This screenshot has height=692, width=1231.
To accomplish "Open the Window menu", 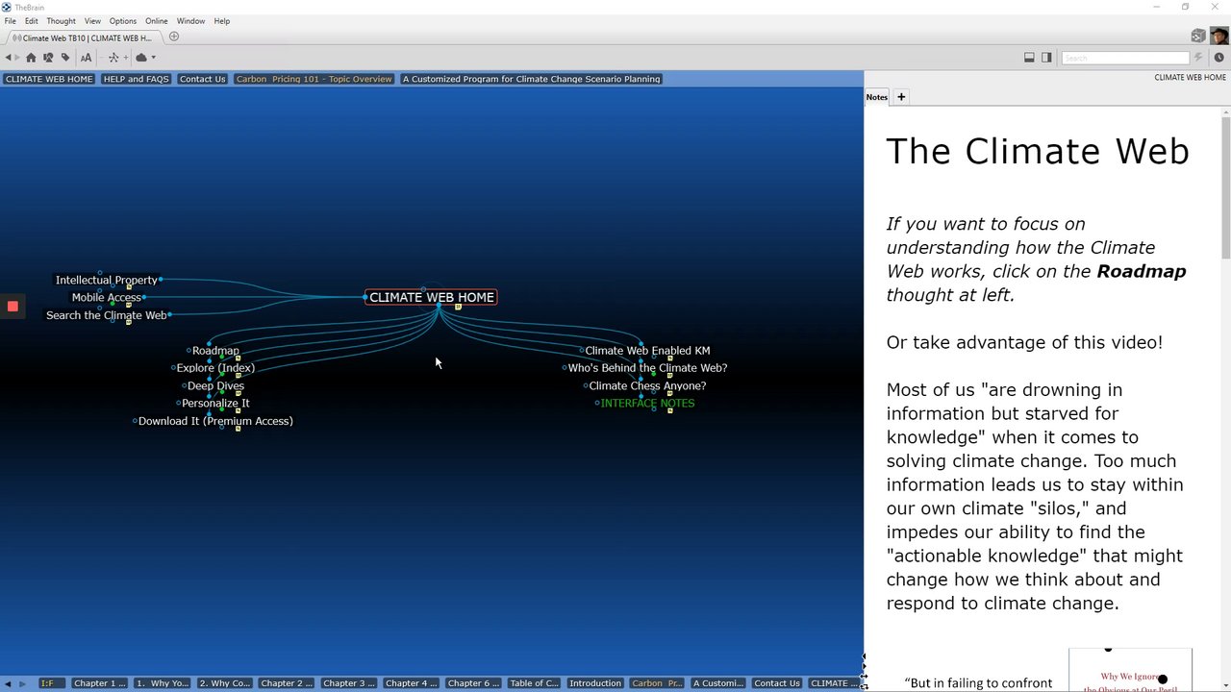I will point(190,21).
